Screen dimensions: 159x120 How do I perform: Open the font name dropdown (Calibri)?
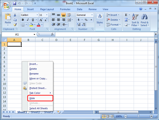point(37,15)
